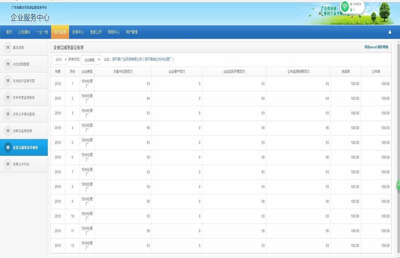Click the 导出excel export link
400x258 pixels.
click(x=370, y=47)
